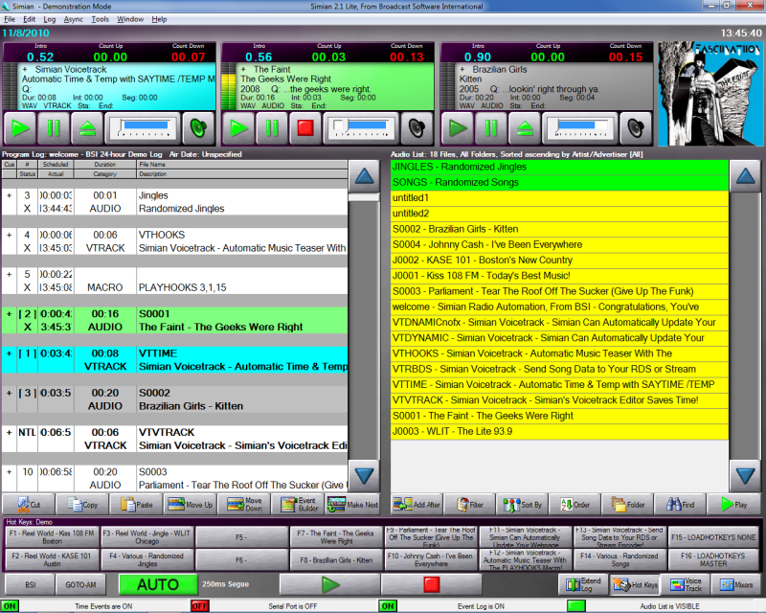Image resolution: width=766 pixels, height=613 pixels.
Task: Open the Filter tool for audio list
Action: pos(469,504)
